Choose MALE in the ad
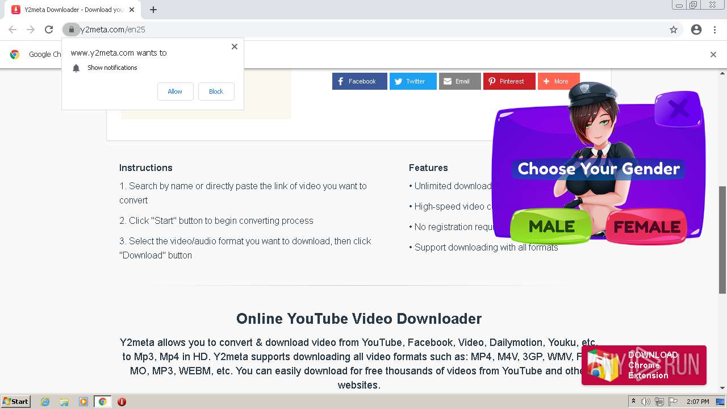 tap(551, 227)
